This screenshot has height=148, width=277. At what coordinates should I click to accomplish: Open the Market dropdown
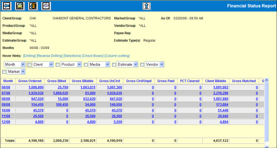[16, 72]
